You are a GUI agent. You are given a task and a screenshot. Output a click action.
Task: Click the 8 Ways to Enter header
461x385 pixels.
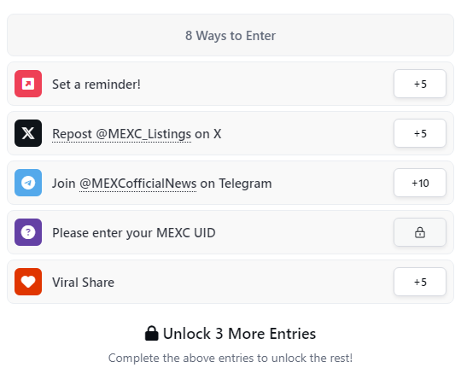[x=230, y=35]
